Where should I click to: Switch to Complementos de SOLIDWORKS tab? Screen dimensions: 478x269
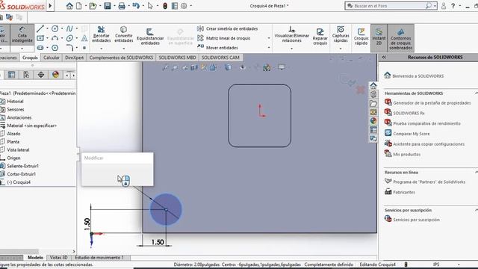point(121,58)
